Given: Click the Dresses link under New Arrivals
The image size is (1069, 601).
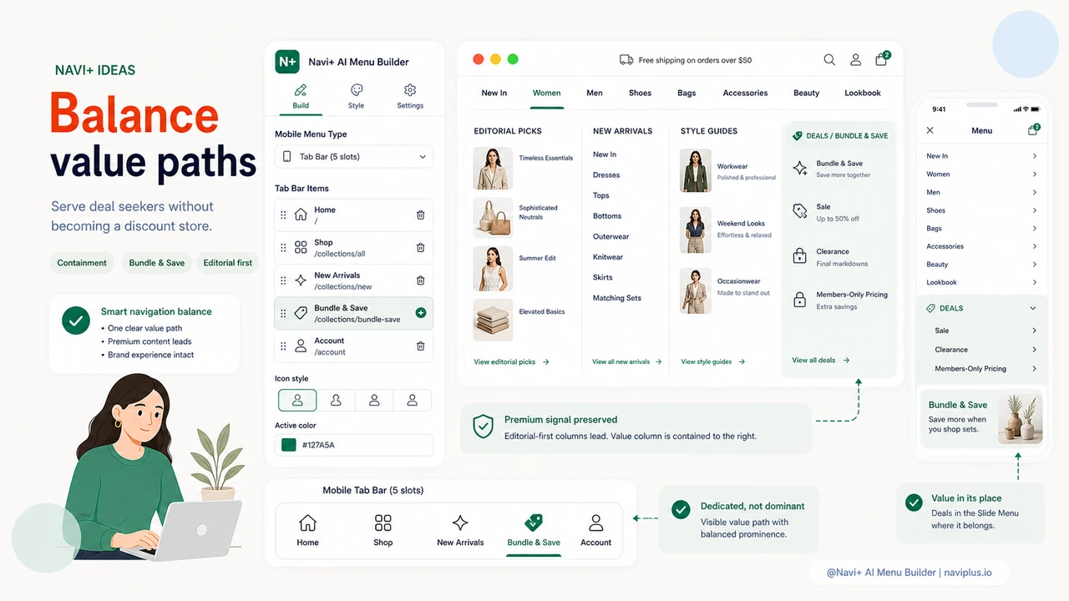Looking at the screenshot, I should coord(606,175).
